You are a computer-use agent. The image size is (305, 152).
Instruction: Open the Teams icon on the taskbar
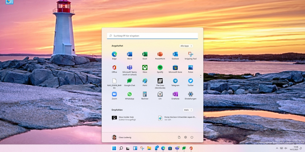[177, 148]
